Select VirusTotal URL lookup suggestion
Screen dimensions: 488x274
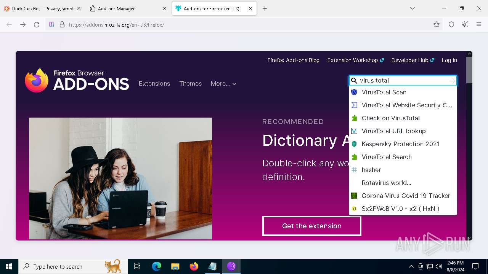pos(403,131)
